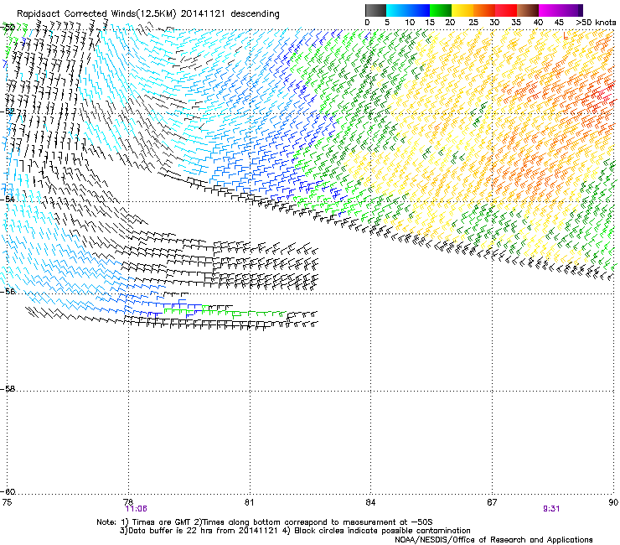
Task: Click the longitude label '87'
Action: (492, 502)
